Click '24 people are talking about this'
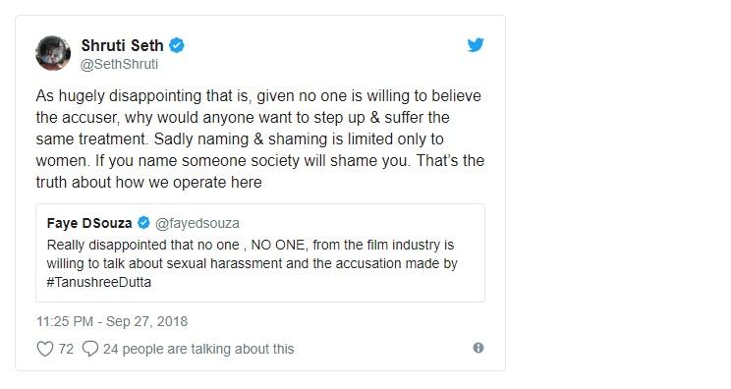The height and width of the screenshot is (389, 731). coord(198,349)
